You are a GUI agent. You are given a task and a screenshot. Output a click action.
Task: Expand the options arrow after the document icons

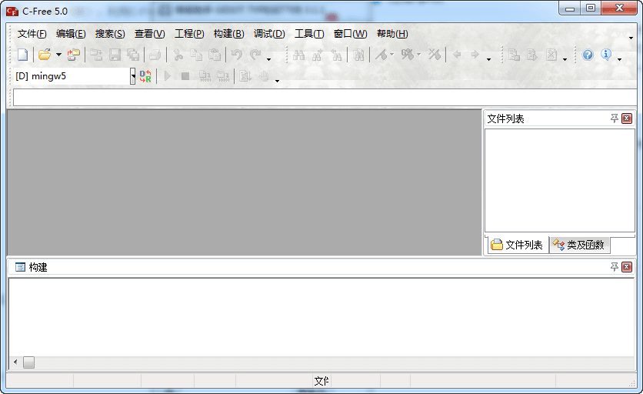pos(565,59)
